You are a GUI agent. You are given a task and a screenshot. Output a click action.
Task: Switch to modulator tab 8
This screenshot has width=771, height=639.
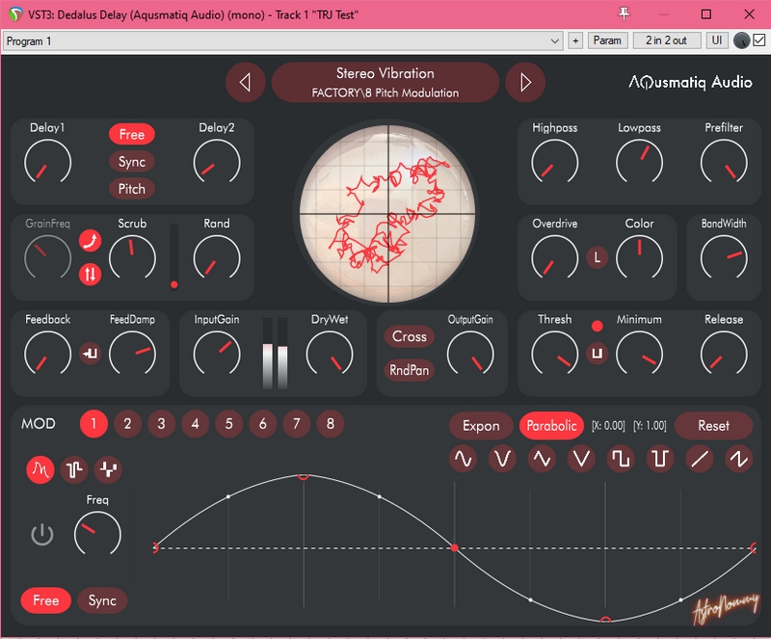(330, 423)
